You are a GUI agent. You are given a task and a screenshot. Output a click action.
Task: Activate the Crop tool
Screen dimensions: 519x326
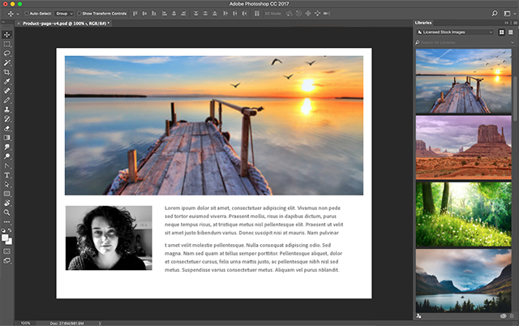click(x=7, y=71)
